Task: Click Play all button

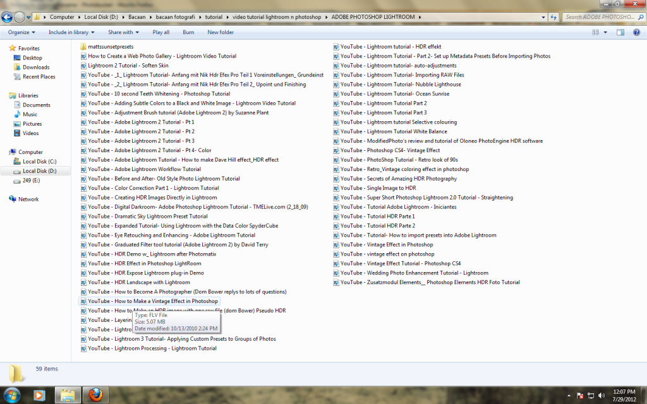Action: (x=161, y=32)
